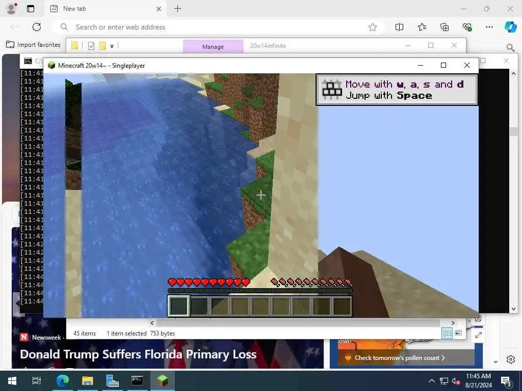The width and height of the screenshot is (522, 391).
Task: Close the New tab tab
Action: (x=159, y=9)
